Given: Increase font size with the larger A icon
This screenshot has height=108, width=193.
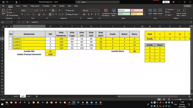Looking at the screenshot, I should (43, 10).
